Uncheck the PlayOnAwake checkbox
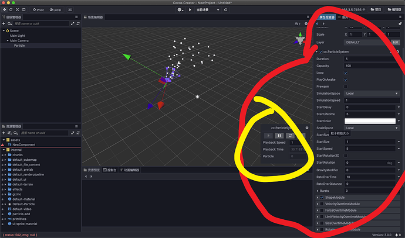This screenshot has width=405, height=238. [346, 80]
